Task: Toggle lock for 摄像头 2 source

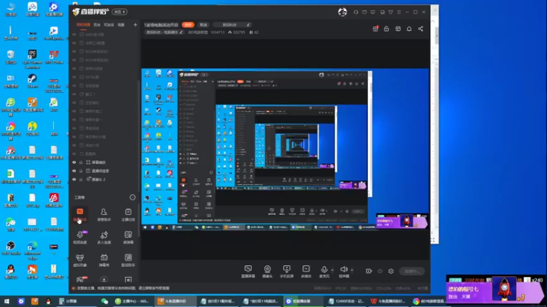Action: [81, 179]
